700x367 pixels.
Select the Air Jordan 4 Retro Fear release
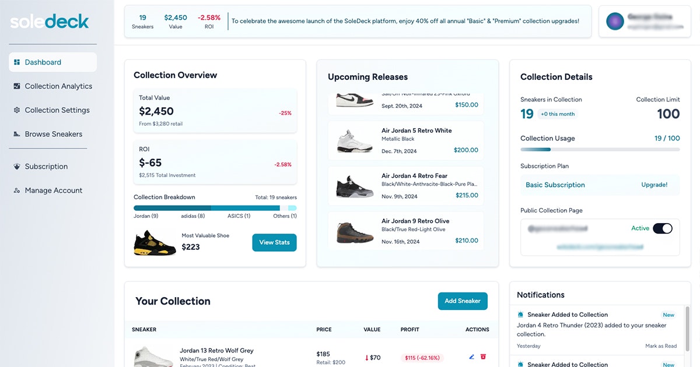[x=406, y=186]
